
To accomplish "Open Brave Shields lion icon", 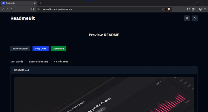I will [x=169, y=9].
